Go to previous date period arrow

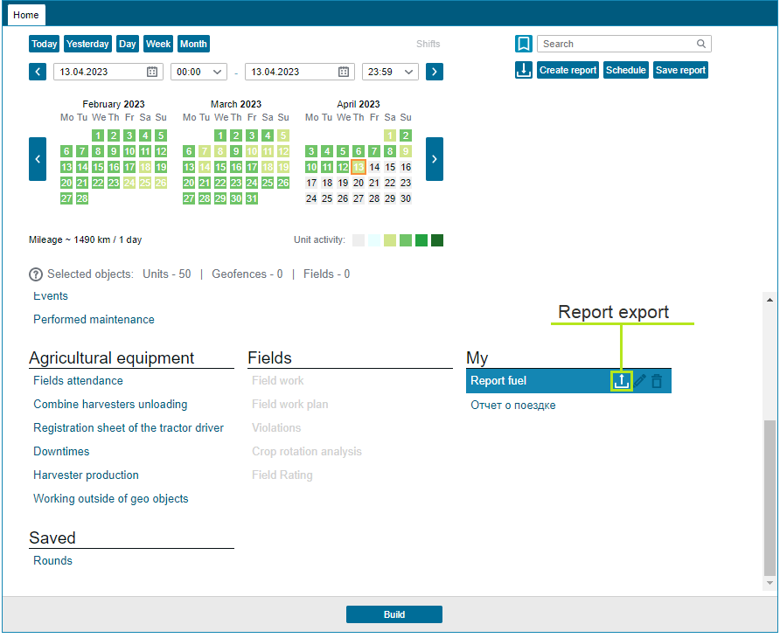[38, 72]
